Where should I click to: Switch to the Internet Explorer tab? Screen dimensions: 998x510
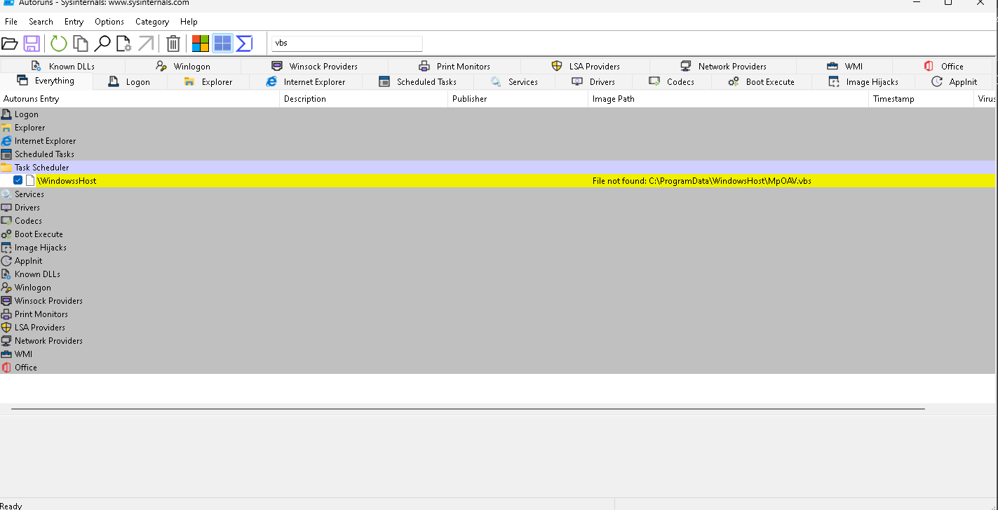pyautogui.click(x=306, y=82)
